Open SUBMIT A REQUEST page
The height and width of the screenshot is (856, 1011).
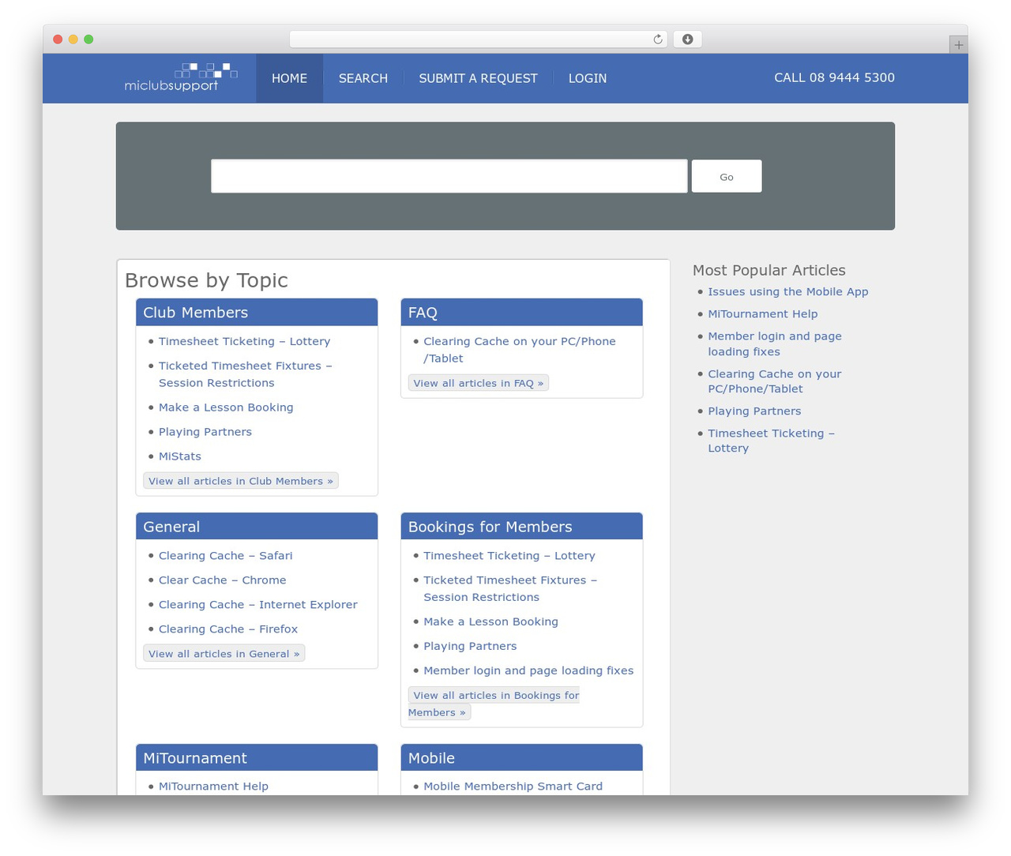[x=478, y=78]
